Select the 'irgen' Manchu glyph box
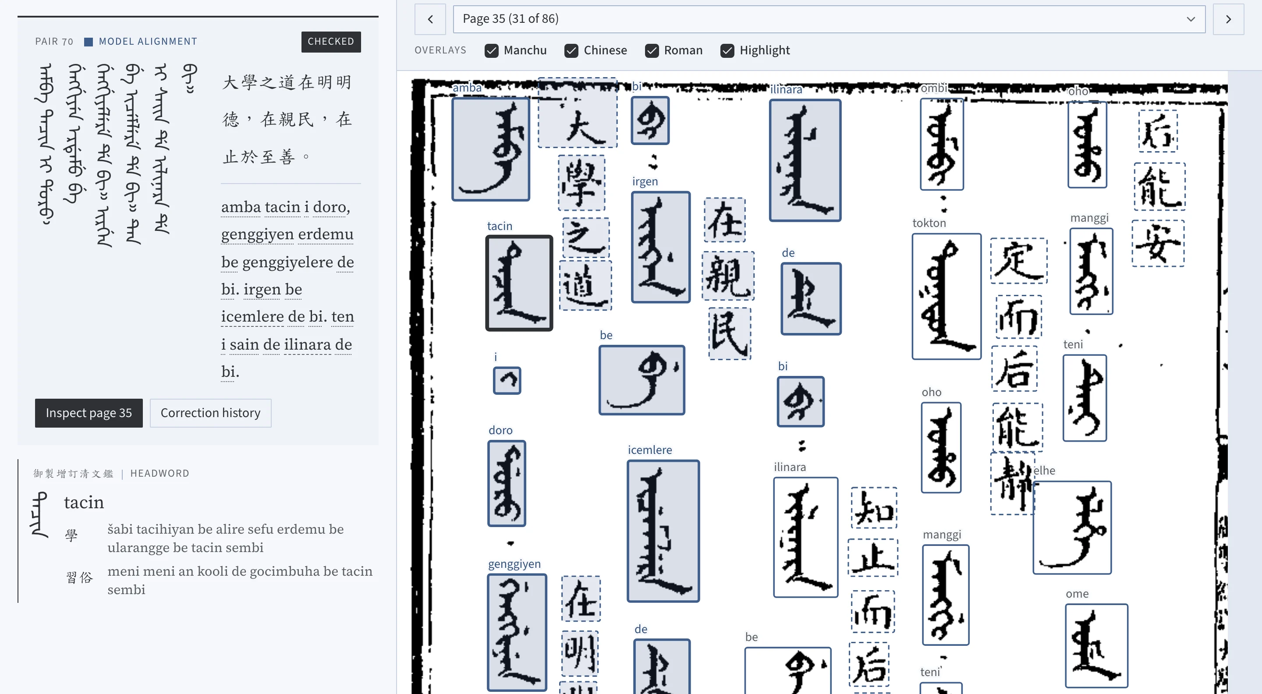This screenshot has width=1262, height=694. [660, 247]
